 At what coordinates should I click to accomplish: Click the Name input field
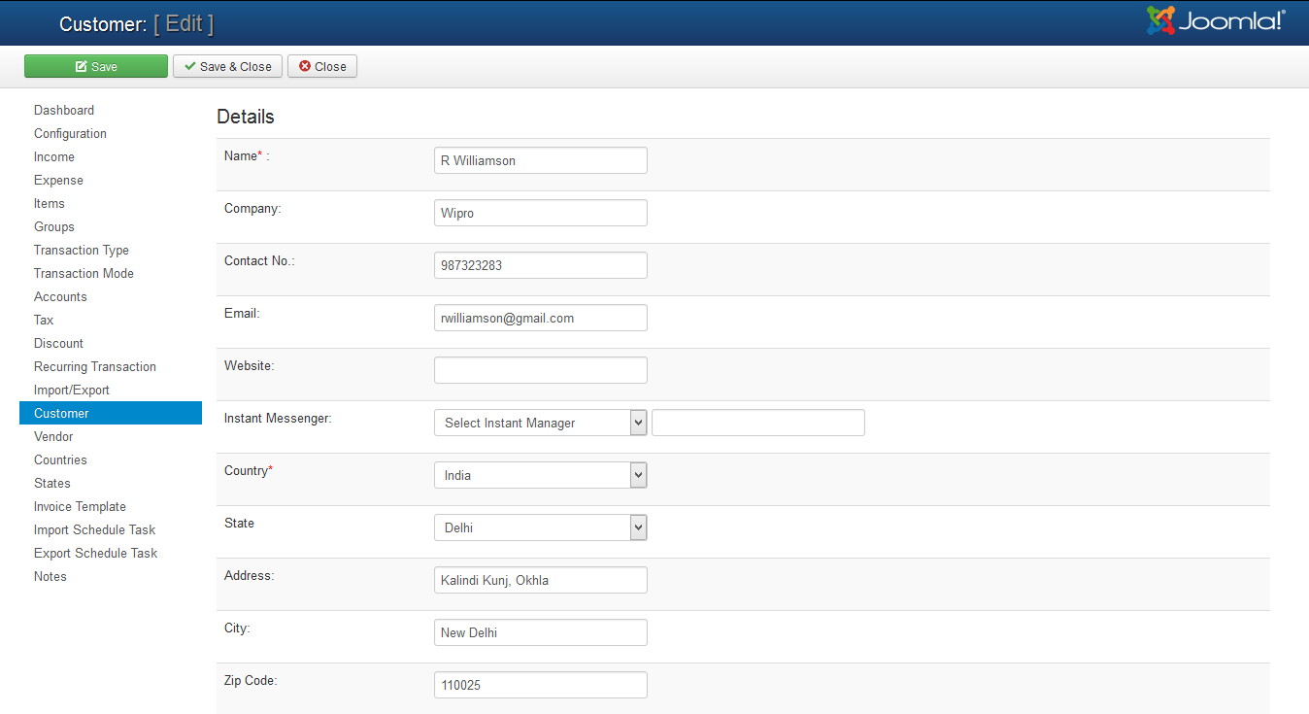click(x=540, y=160)
